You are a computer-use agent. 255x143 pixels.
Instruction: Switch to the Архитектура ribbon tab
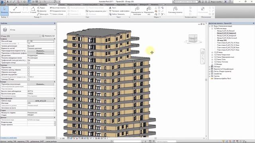pyautogui.click(x=12, y=5)
